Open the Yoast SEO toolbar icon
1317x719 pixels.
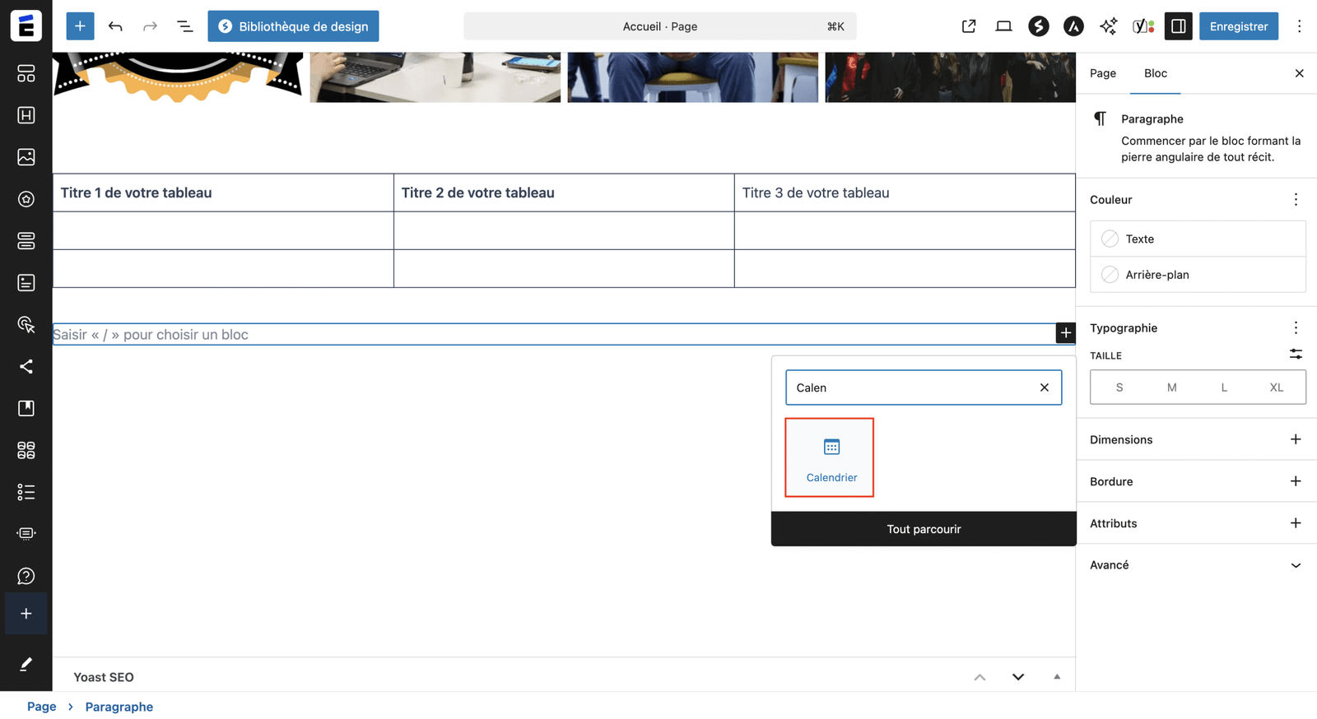1142,26
